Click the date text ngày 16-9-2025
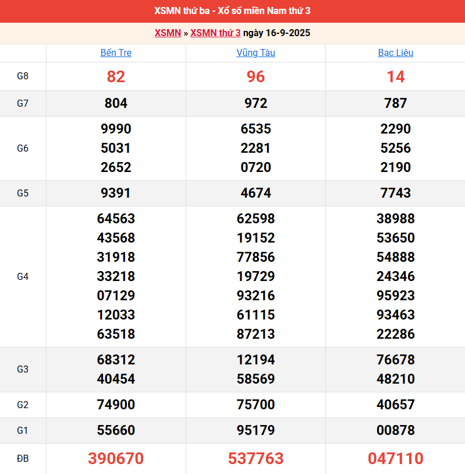This screenshot has width=465, height=474. [x=276, y=33]
